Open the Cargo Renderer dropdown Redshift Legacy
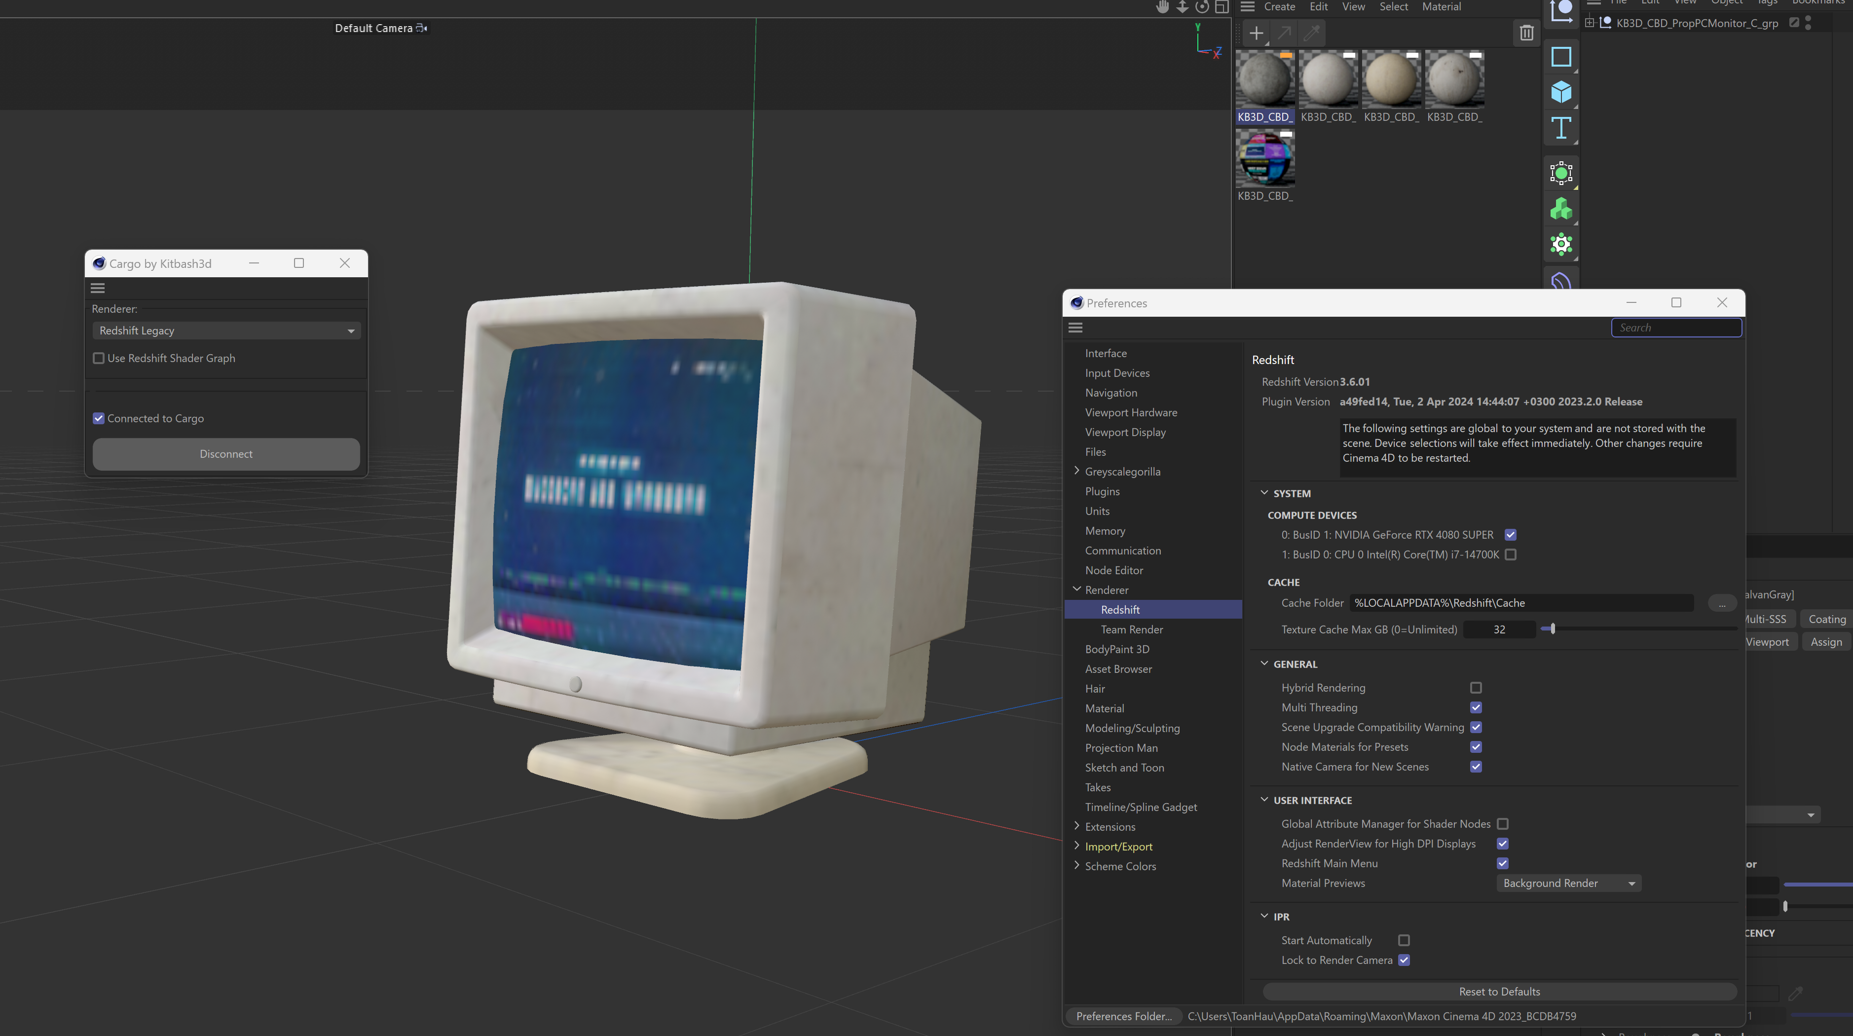Viewport: 1853px width, 1036px height. point(226,331)
